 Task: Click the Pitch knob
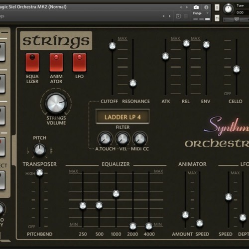[40, 150]
